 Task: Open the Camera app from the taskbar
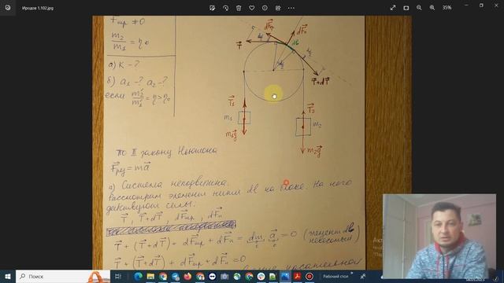(x=224, y=276)
